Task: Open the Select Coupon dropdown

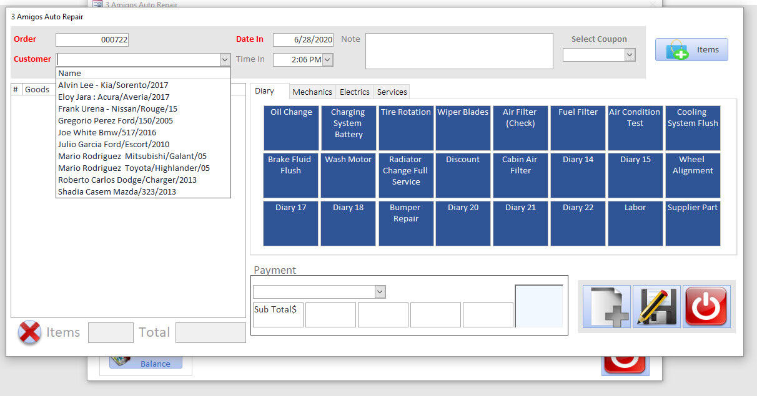Action: click(x=630, y=55)
